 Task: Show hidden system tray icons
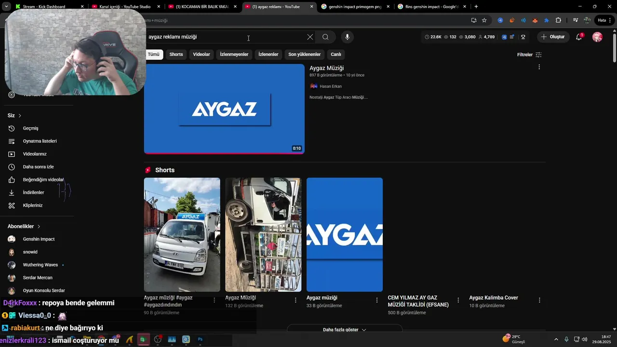click(x=556, y=340)
